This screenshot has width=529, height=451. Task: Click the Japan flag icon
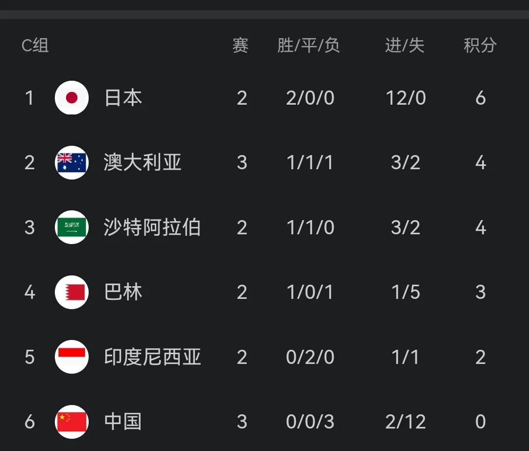click(72, 98)
